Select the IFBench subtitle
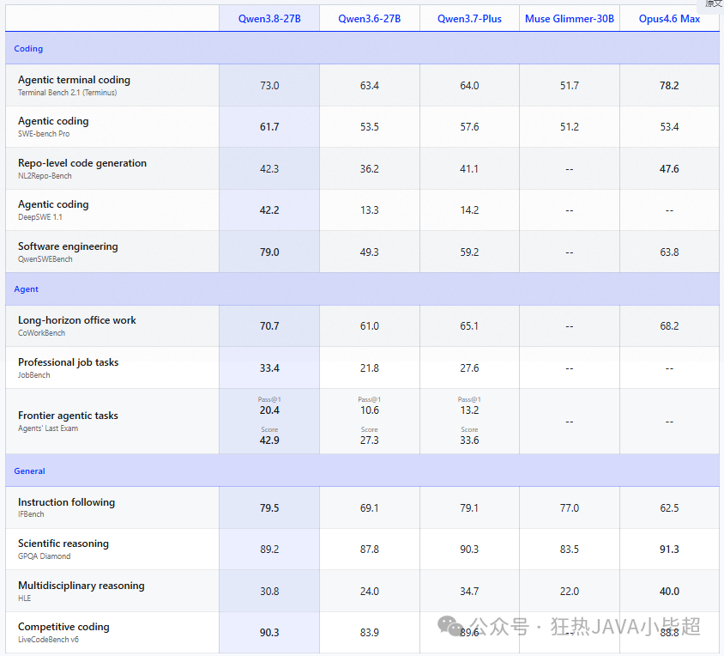The image size is (724, 656). [x=31, y=514]
